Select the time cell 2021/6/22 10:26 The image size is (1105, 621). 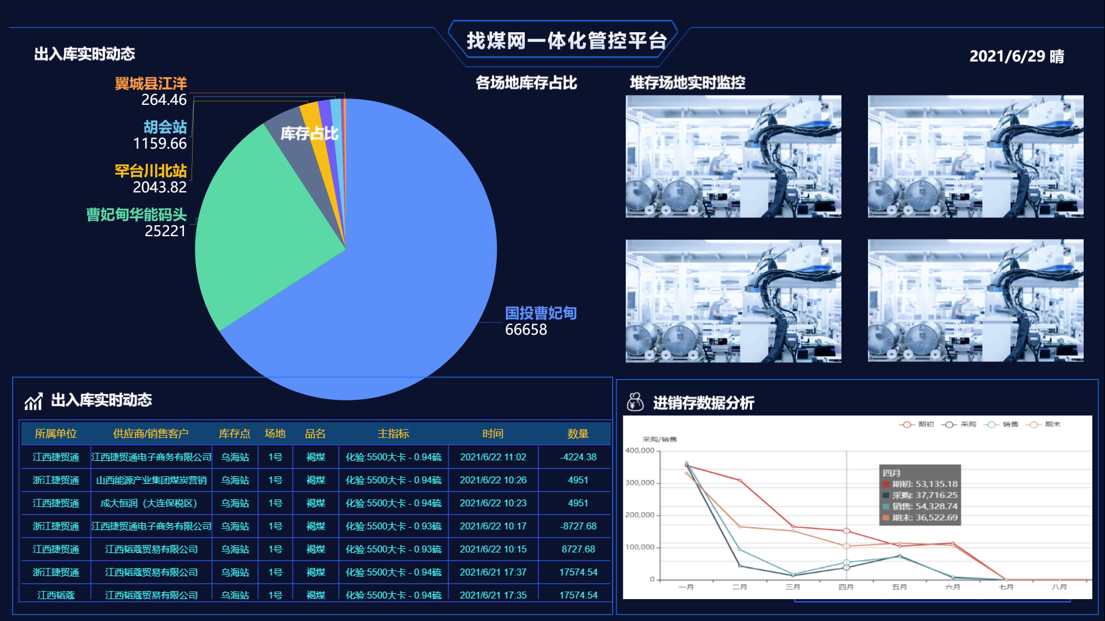[x=493, y=480]
